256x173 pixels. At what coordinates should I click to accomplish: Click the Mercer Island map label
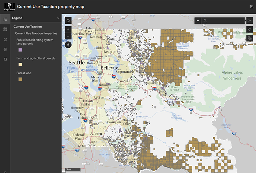point(96,79)
